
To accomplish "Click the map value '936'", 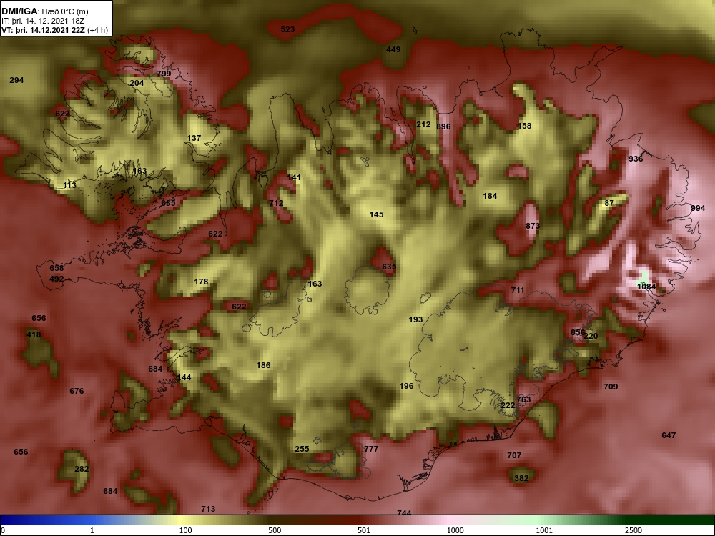I will tap(636, 159).
